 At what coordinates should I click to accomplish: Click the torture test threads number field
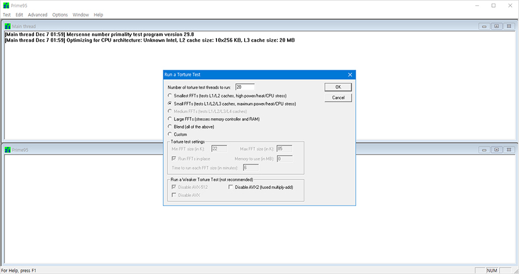click(245, 87)
